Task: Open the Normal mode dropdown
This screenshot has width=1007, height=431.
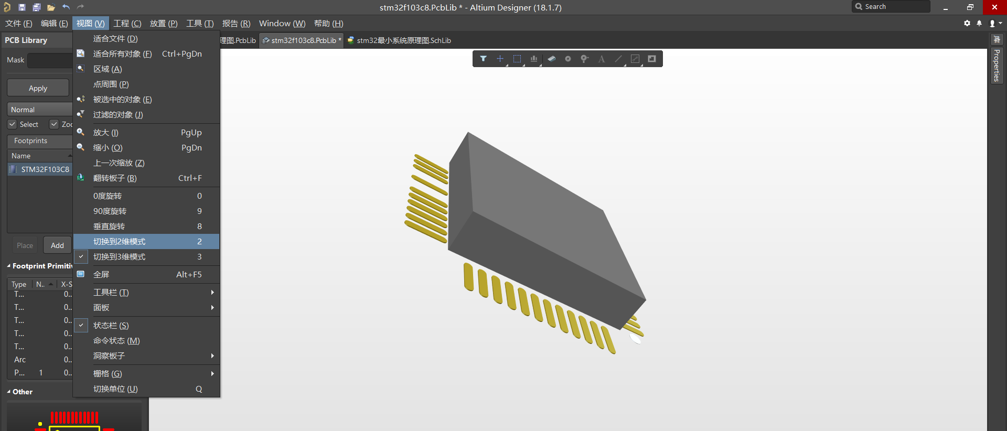Action: click(40, 110)
